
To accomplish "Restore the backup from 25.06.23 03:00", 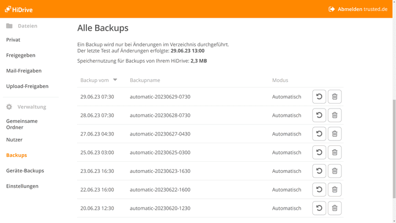I will (x=319, y=153).
